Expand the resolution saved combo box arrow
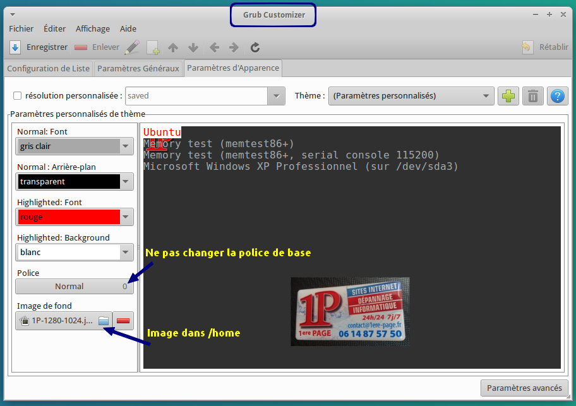 pyautogui.click(x=276, y=96)
